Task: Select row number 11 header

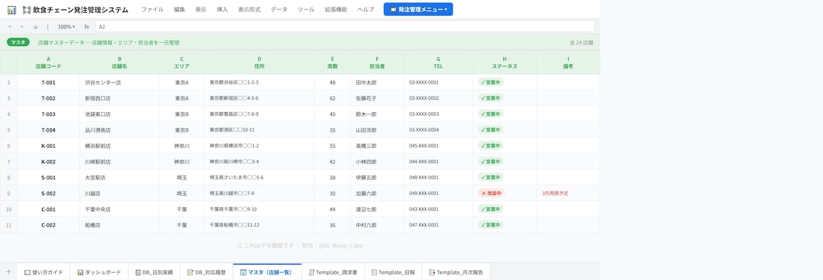Action: pyautogui.click(x=9, y=225)
